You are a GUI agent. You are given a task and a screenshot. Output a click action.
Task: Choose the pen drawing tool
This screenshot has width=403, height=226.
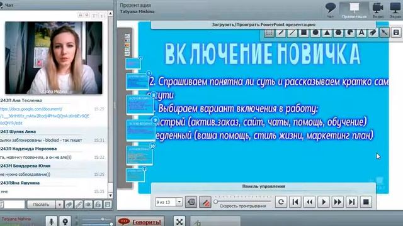point(281,33)
